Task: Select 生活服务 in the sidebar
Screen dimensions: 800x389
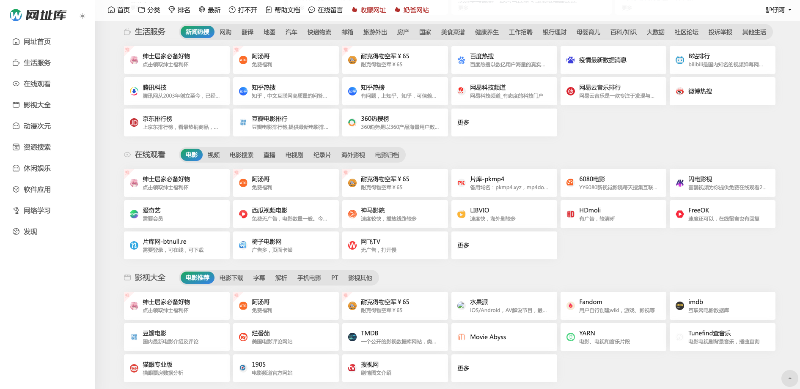Action: coord(37,63)
